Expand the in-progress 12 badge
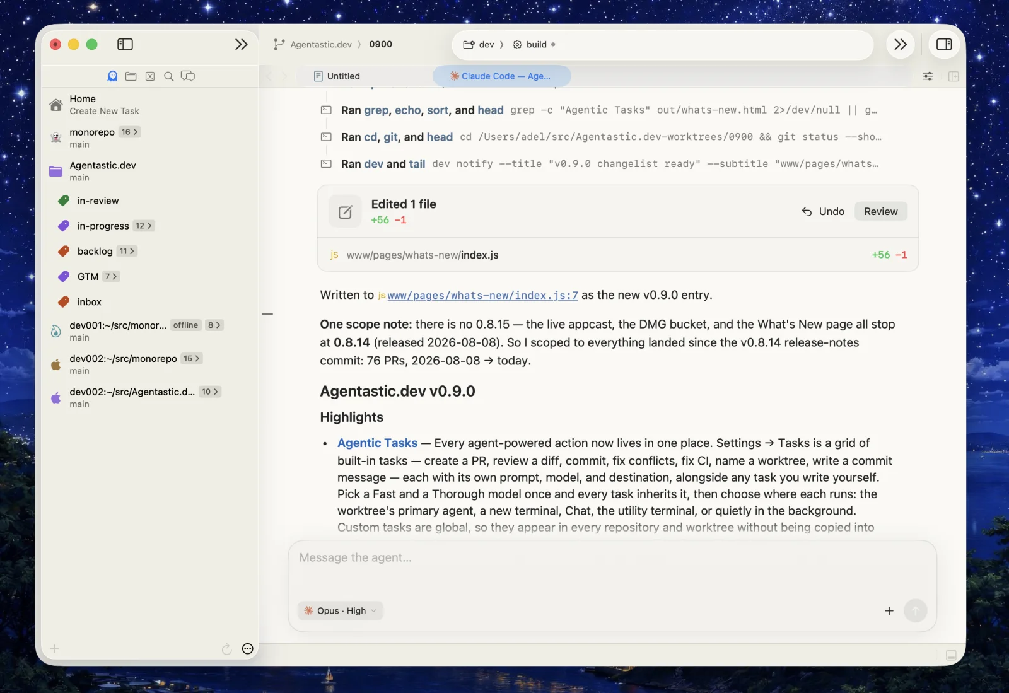Viewport: 1009px width, 693px height. coord(144,226)
